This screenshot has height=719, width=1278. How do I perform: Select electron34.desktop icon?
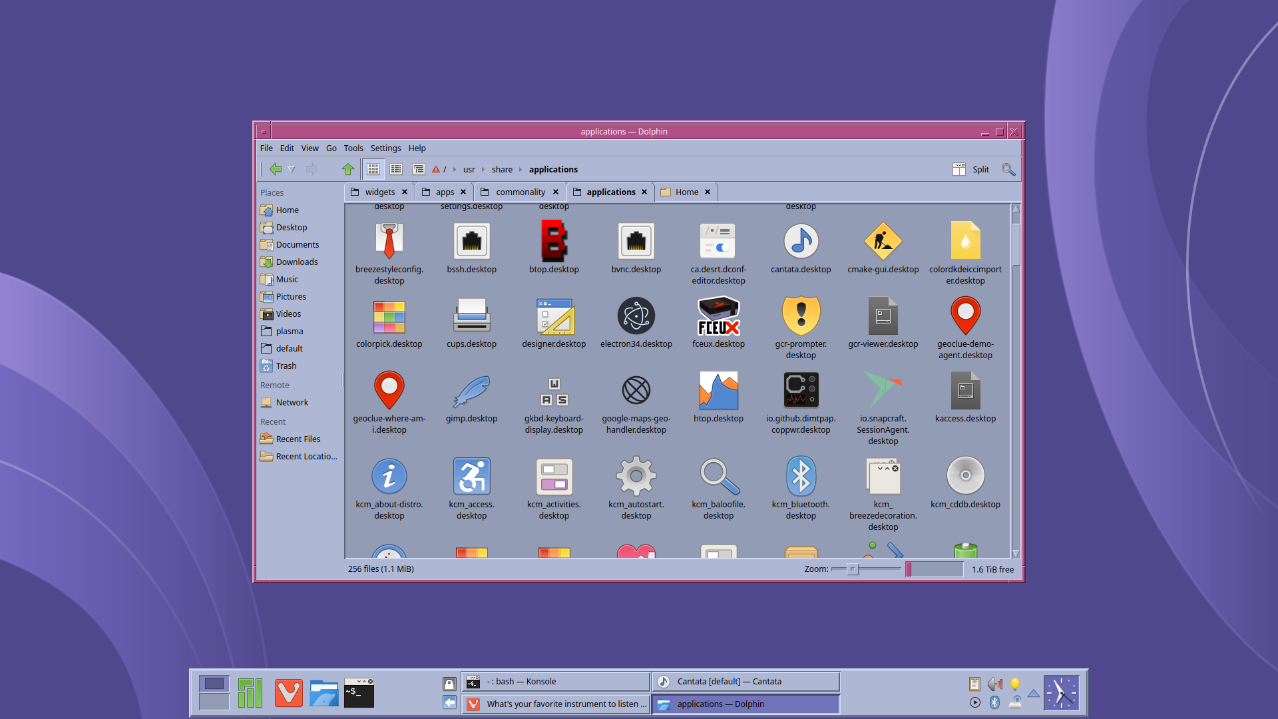pyautogui.click(x=636, y=316)
